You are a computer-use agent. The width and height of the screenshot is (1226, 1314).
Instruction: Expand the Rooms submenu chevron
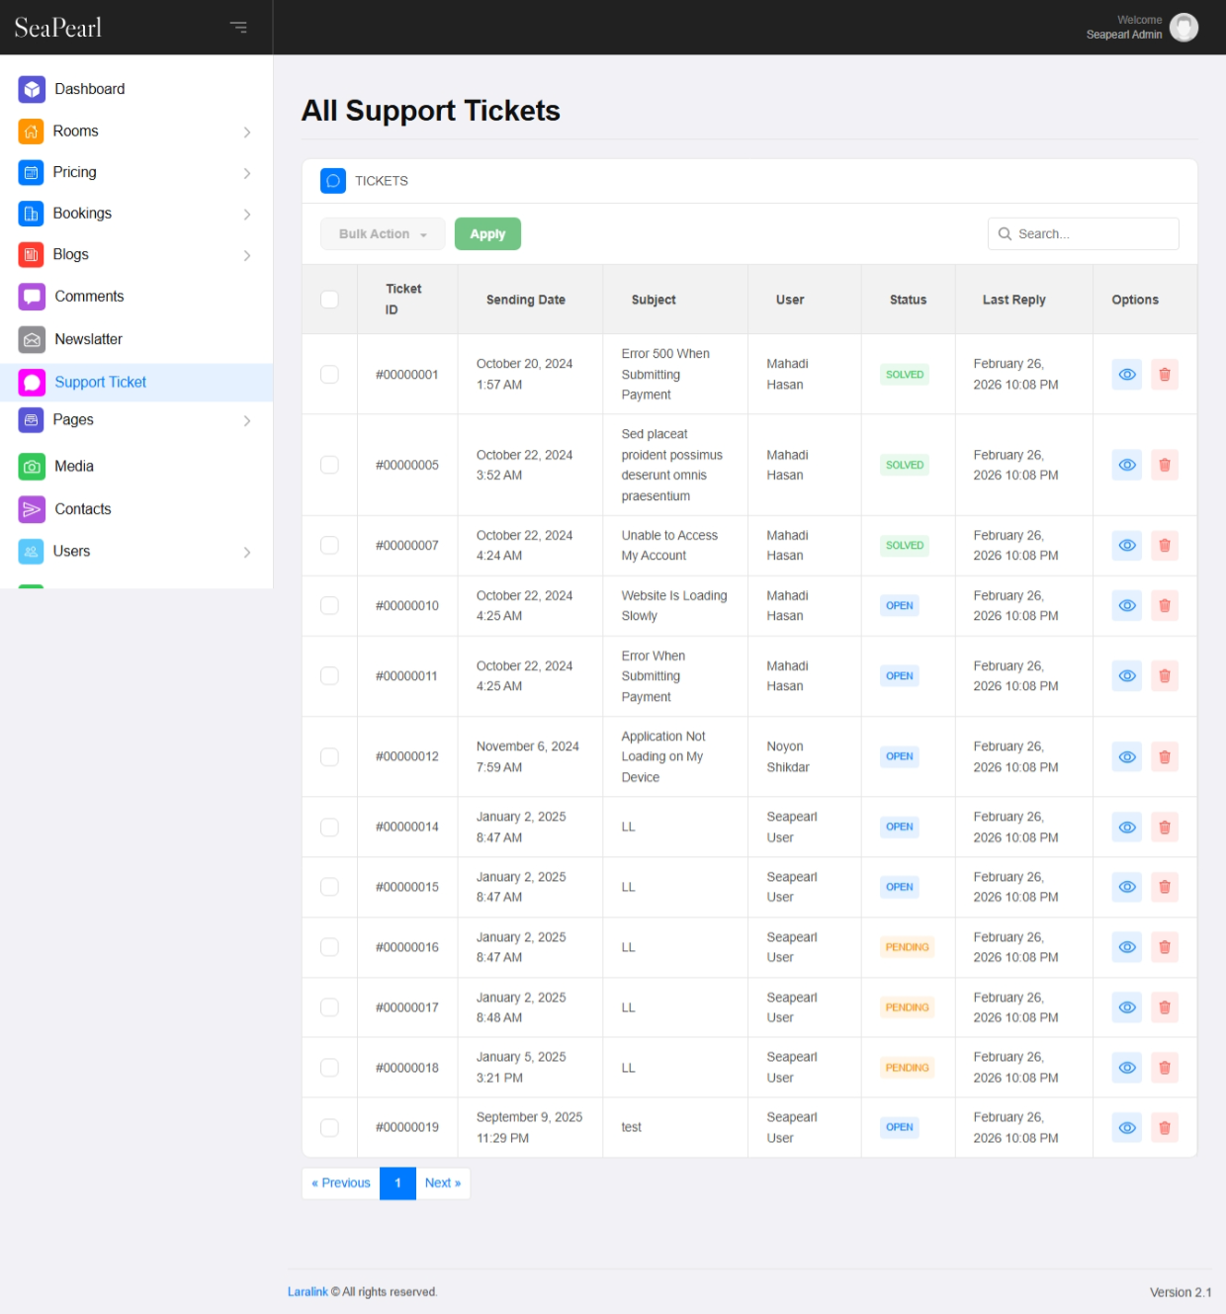(246, 131)
